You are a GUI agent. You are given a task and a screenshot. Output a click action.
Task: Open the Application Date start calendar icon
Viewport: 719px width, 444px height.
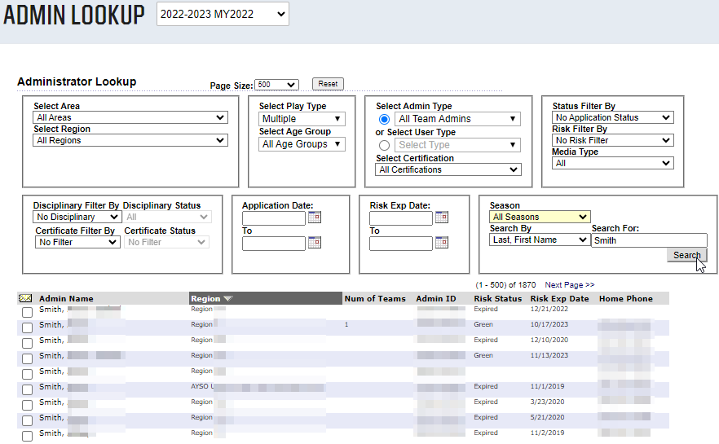[315, 217]
